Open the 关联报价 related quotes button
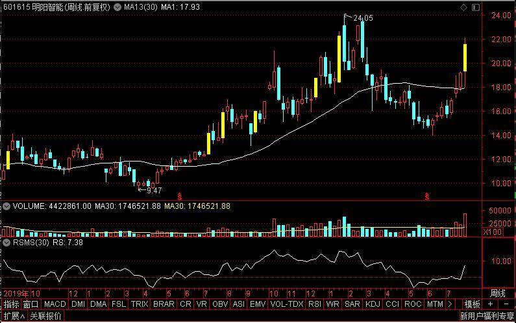 (x=46, y=317)
